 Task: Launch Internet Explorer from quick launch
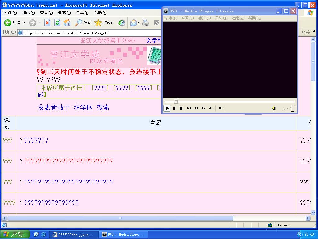point(43,234)
